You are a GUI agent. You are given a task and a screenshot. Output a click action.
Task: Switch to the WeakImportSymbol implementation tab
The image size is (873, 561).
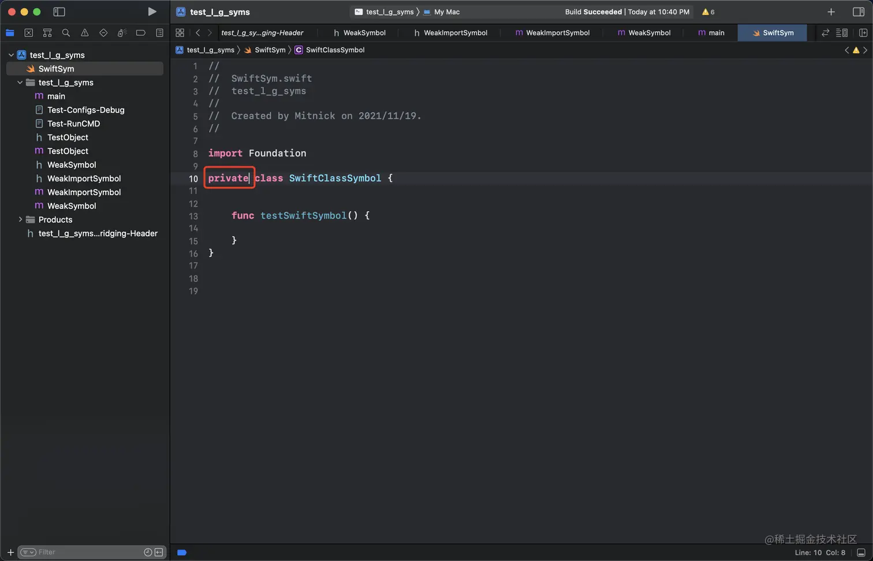click(553, 33)
